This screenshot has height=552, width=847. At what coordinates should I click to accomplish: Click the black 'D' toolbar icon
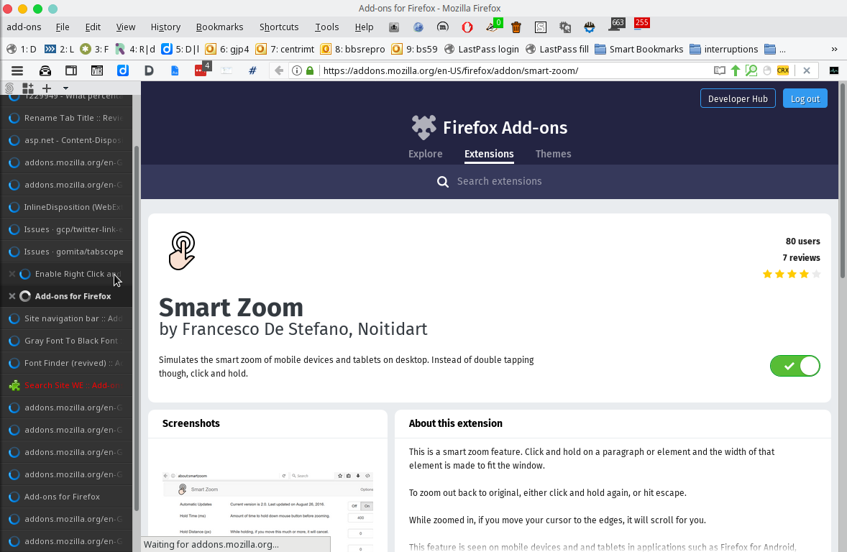point(149,70)
